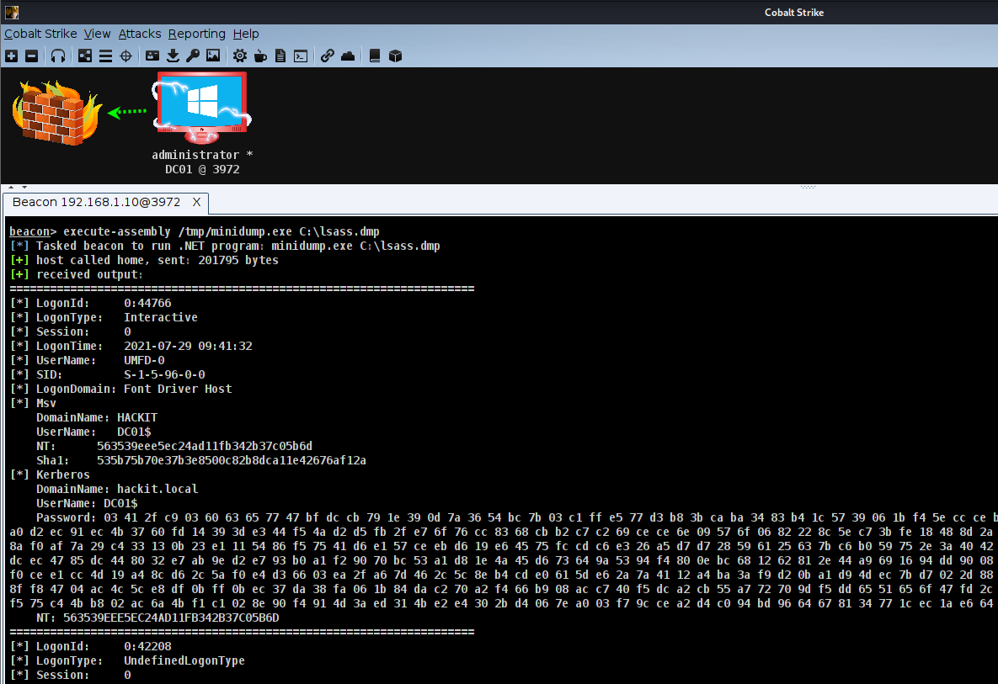The image size is (998, 684).
Task: Open the listeners headphones icon
Action: [x=58, y=56]
